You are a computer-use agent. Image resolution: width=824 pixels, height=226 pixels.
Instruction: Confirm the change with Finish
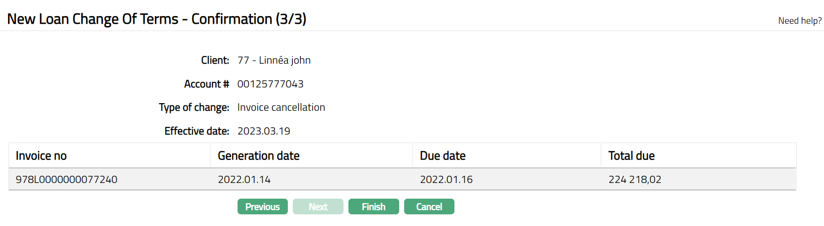point(374,207)
